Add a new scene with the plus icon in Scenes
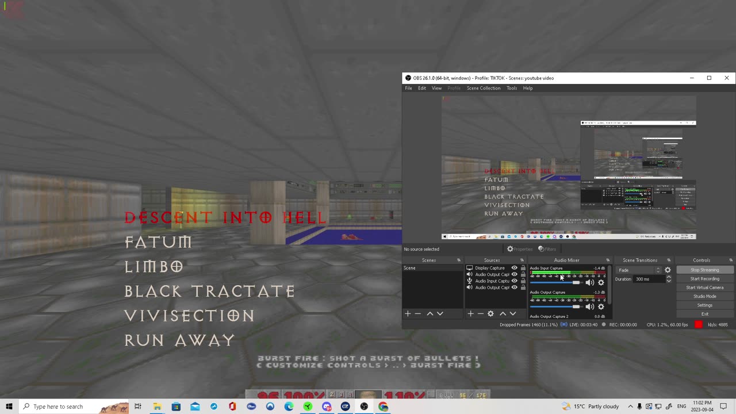The height and width of the screenshot is (414, 736). 408,313
